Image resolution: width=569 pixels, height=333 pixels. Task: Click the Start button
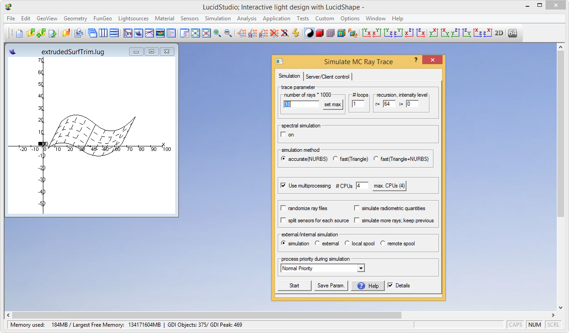pos(294,286)
